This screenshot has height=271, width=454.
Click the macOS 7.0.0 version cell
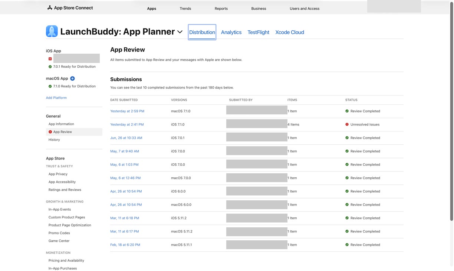[x=181, y=178]
